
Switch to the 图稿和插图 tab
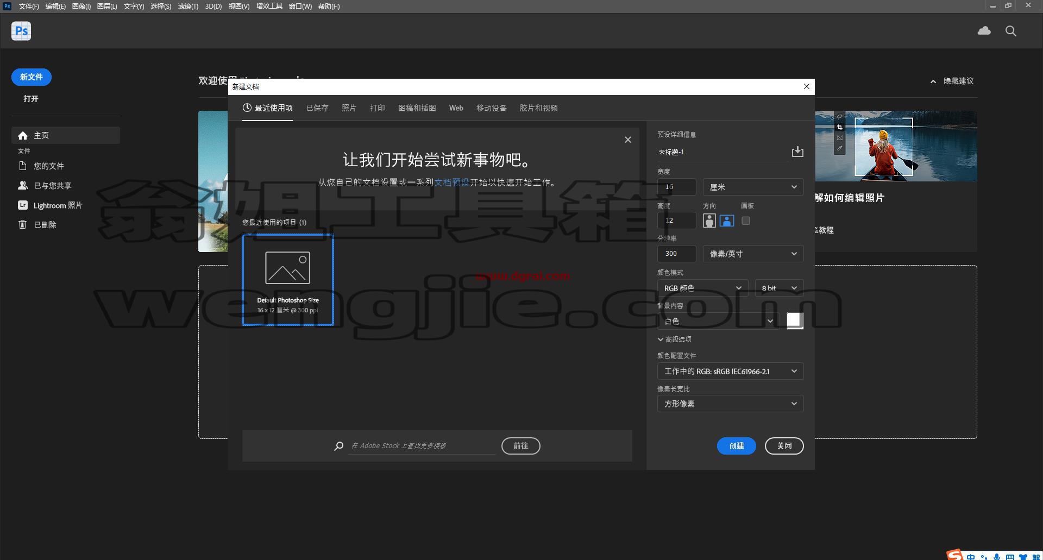click(x=417, y=108)
